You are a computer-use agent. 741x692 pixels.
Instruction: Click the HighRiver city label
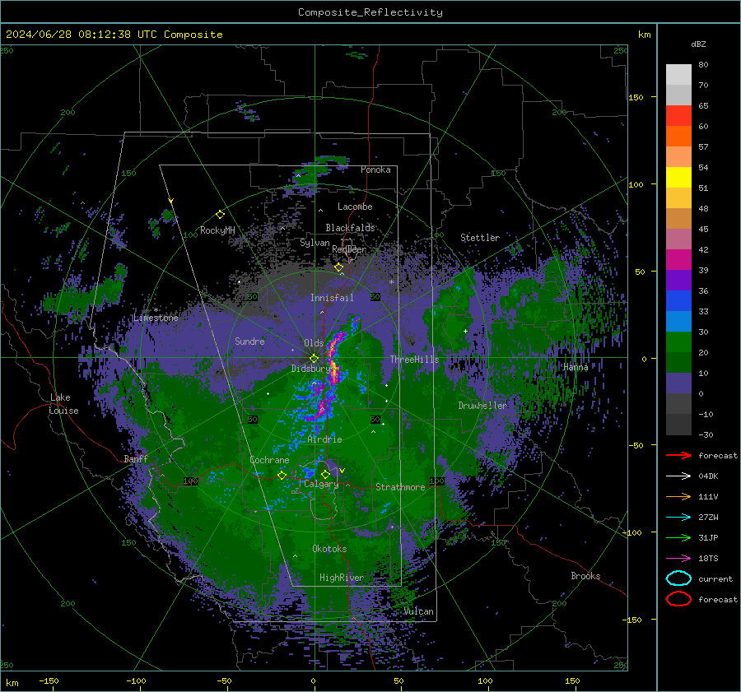(341, 578)
